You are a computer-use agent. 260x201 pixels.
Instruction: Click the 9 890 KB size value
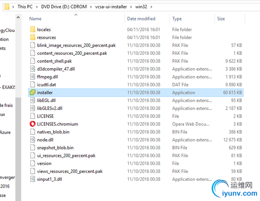233,85
